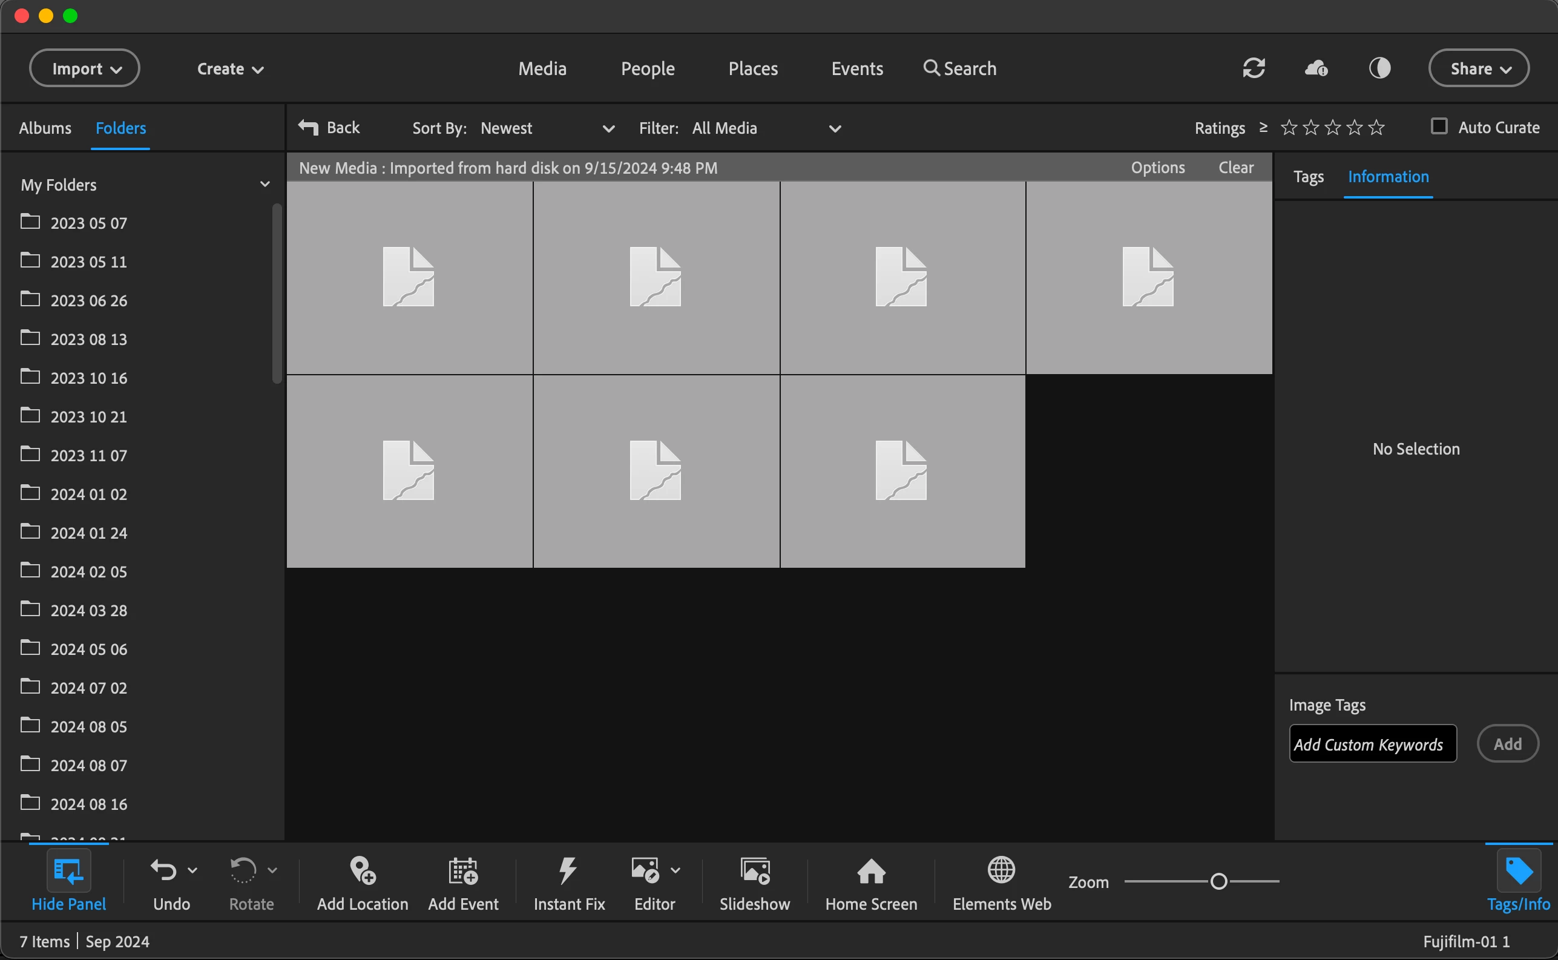
Task: Click the Zoom slider handle
Action: (1218, 881)
